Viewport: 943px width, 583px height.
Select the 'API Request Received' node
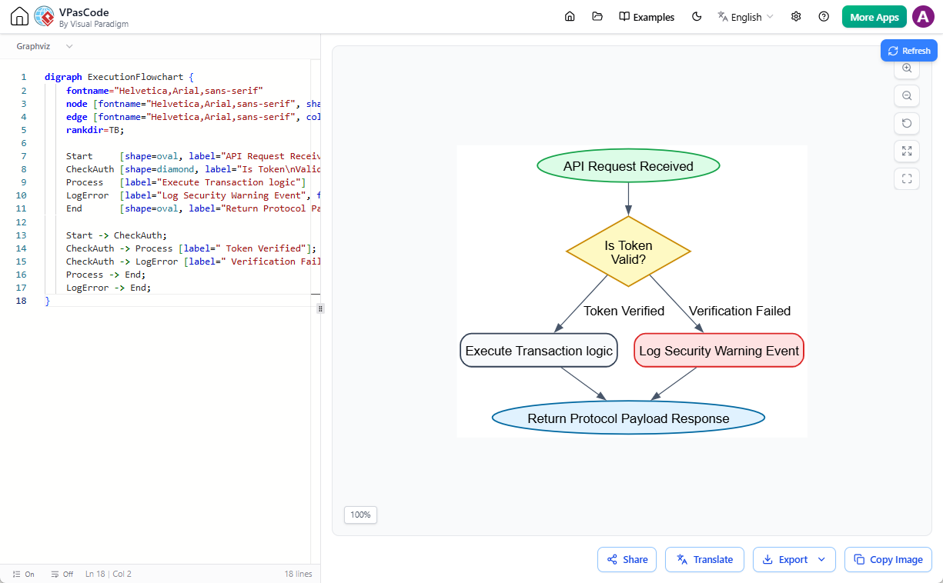pos(628,166)
